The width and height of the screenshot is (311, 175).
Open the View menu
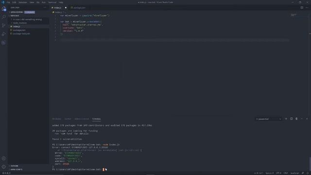pos(32,2)
